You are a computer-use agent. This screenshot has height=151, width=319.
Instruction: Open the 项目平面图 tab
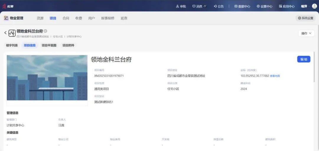[49, 45]
